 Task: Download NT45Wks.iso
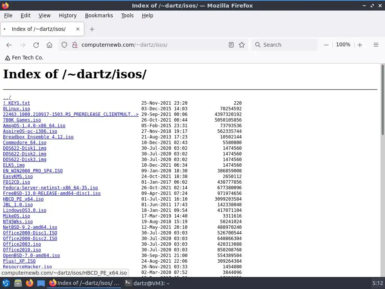point(18,222)
